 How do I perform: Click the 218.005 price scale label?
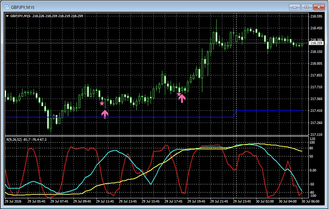coord(316,64)
